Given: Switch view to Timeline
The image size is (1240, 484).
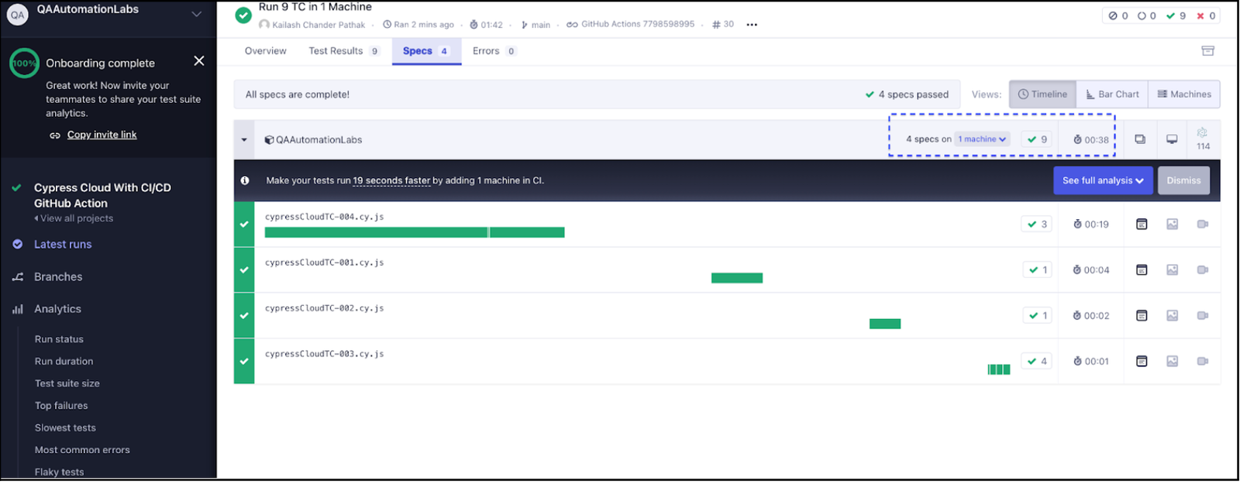Looking at the screenshot, I should 1042,94.
